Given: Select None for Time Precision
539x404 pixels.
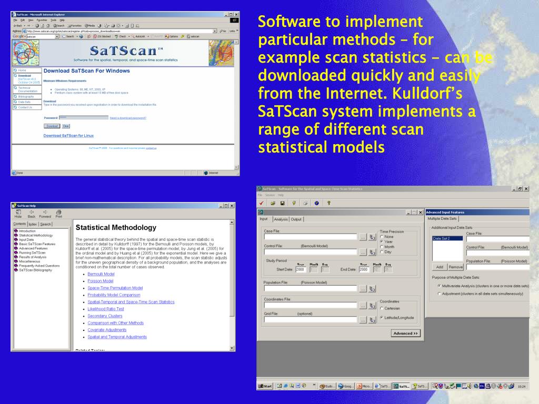Looking at the screenshot, I should click(387, 237).
